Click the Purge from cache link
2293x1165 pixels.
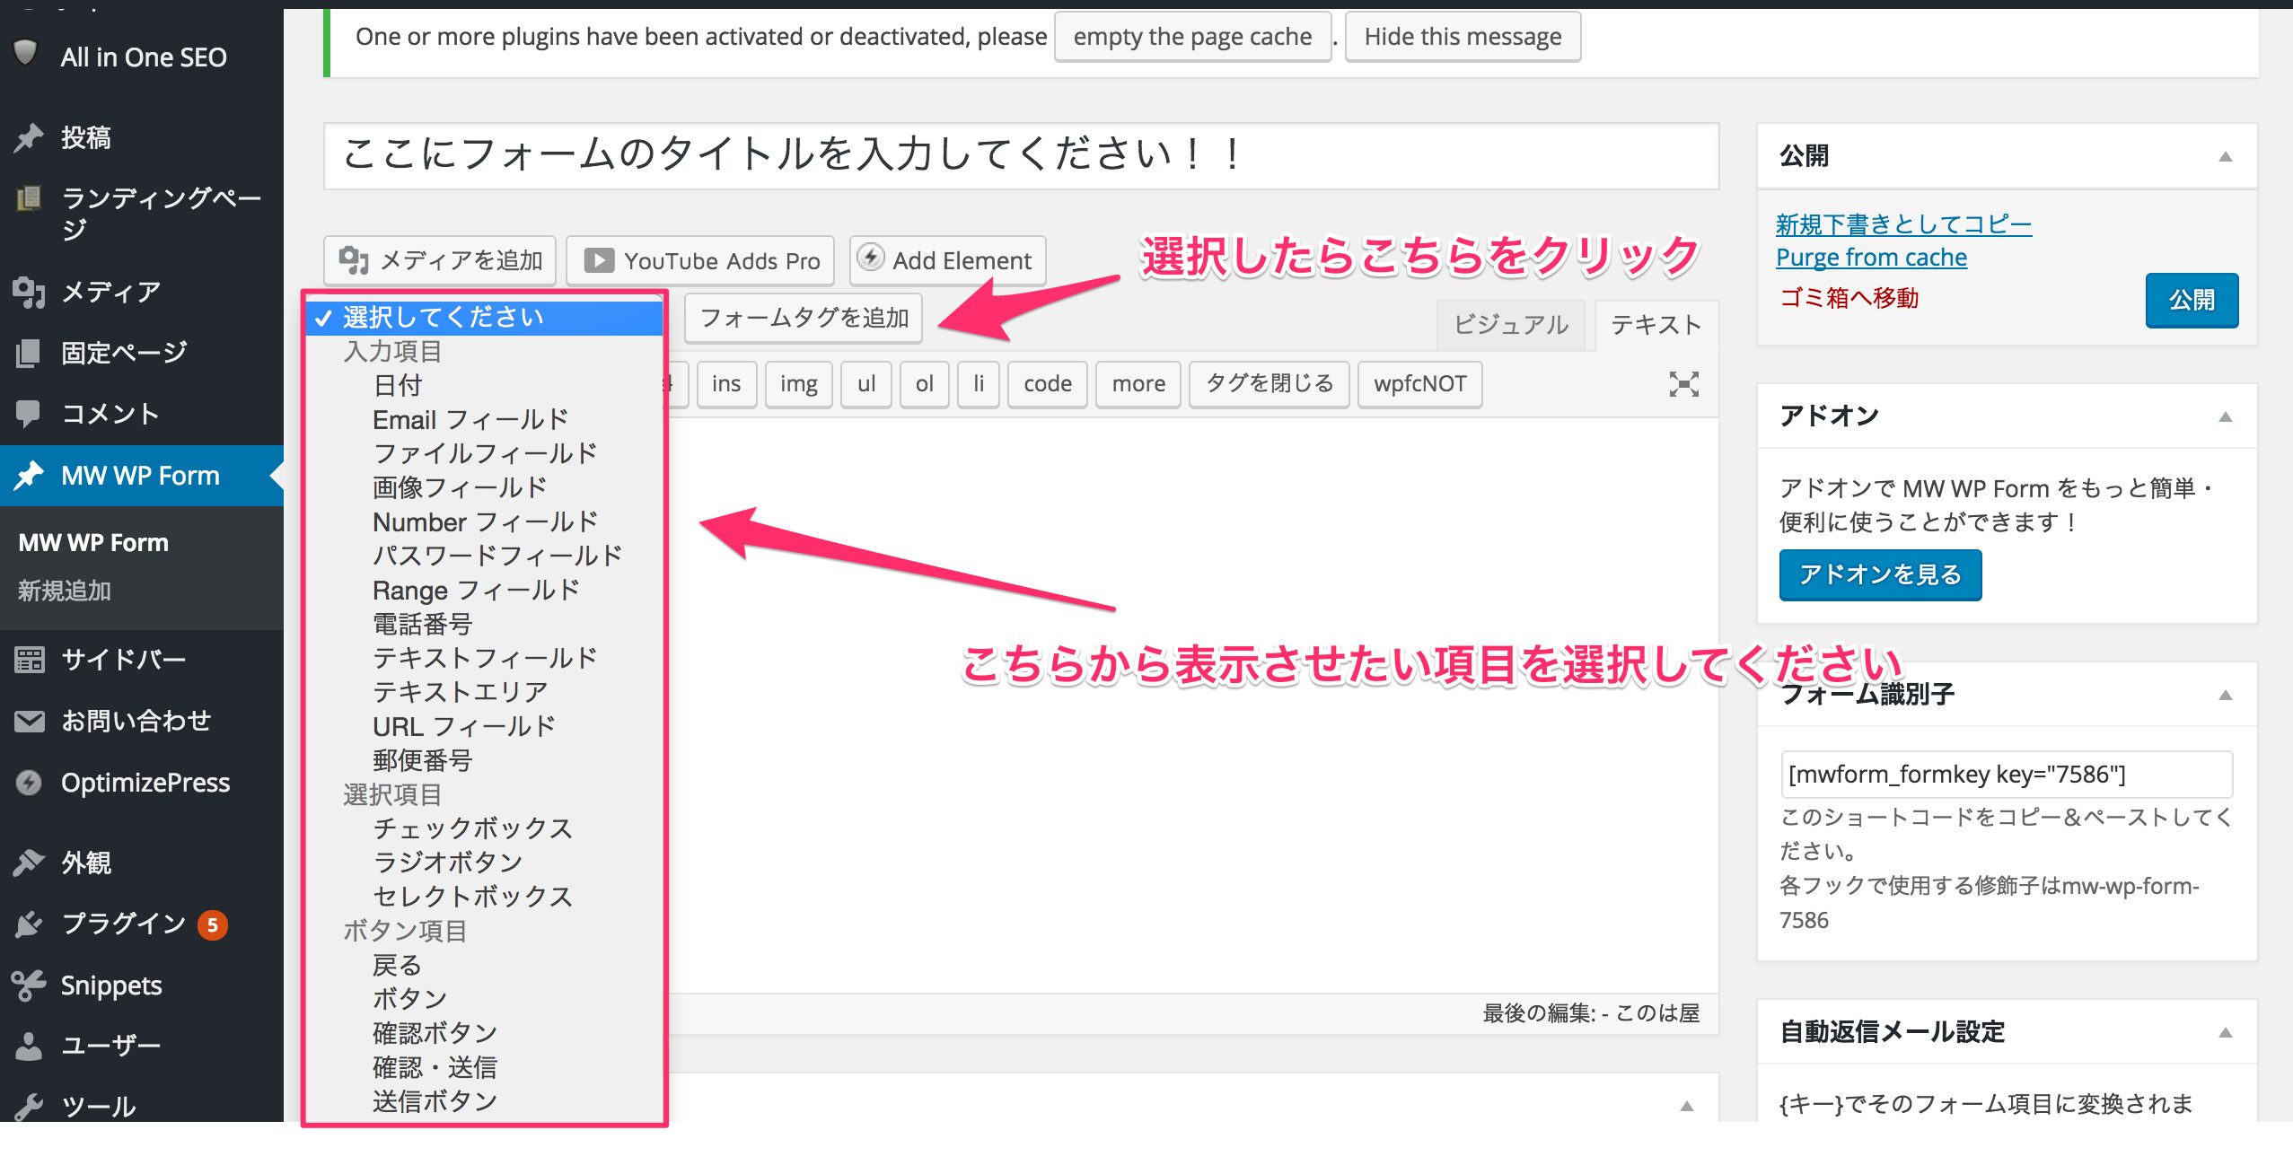coord(1871,258)
